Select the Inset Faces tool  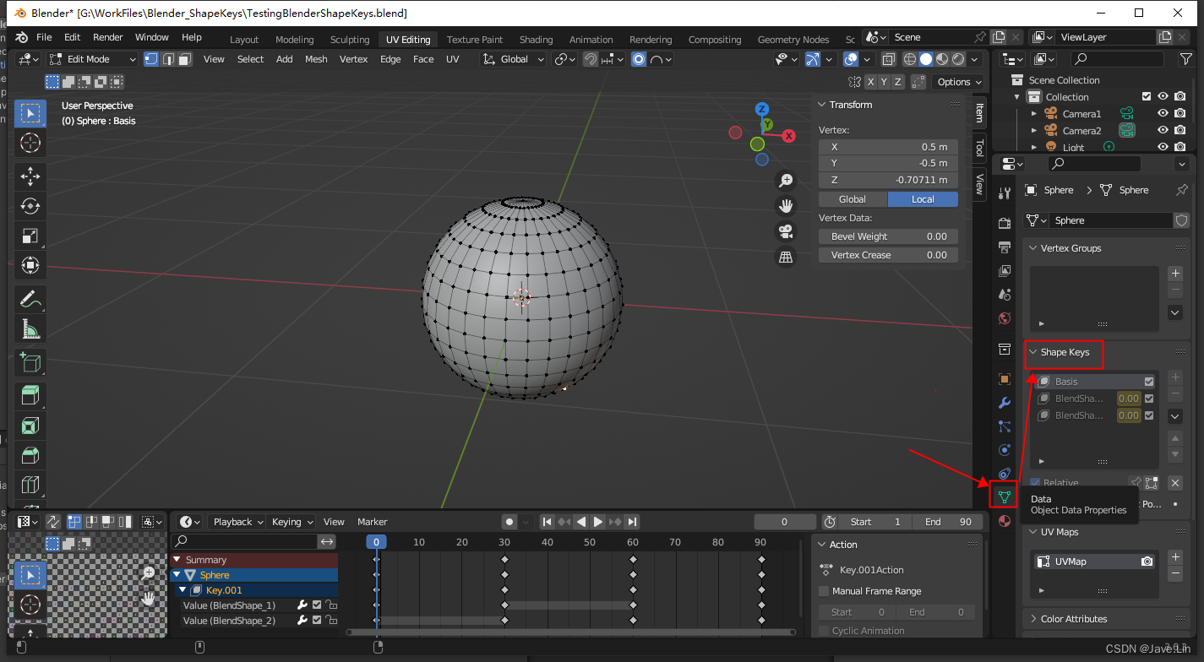pos(30,426)
